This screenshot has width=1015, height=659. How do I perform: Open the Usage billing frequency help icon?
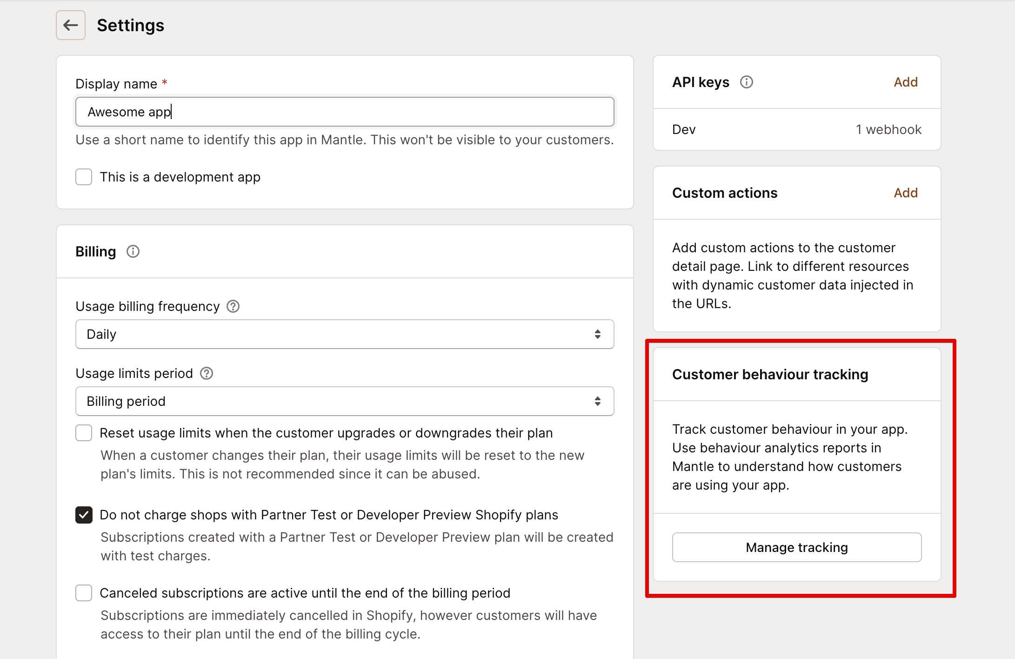pyautogui.click(x=234, y=306)
